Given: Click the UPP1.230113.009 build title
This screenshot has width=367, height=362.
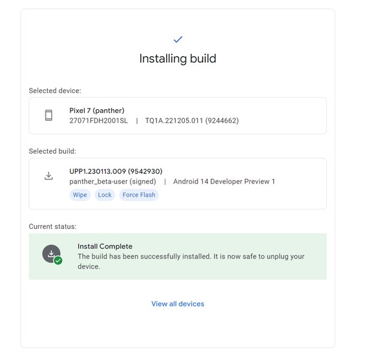Looking at the screenshot, I should (x=116, y=171).
